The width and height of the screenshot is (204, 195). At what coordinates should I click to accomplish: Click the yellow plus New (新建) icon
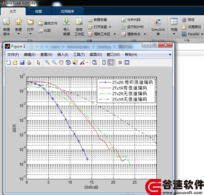pyautogui.click(x=18, y=21)
